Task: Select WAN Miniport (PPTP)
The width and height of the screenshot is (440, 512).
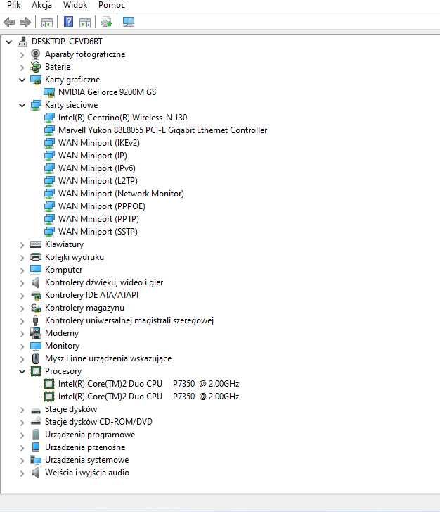Action: pyautogui.click(x=98, y=219)
